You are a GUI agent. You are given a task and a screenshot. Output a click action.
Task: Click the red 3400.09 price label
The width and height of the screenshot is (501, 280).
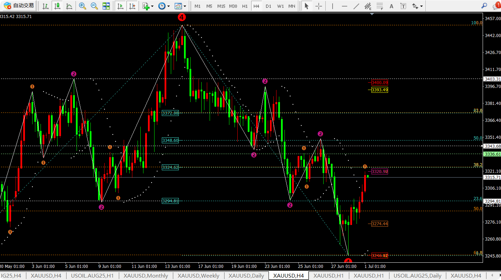[379, 83]
